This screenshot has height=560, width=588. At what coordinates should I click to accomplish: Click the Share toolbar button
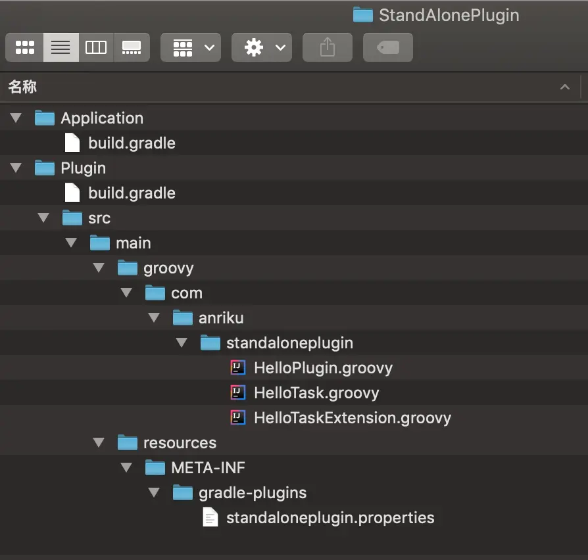(x=328, y=47)
